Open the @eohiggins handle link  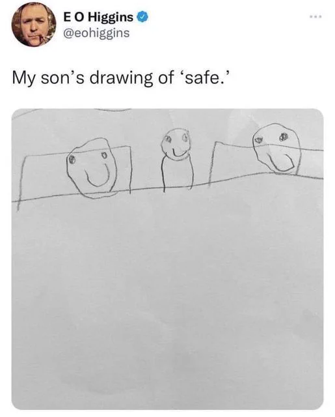96,33
